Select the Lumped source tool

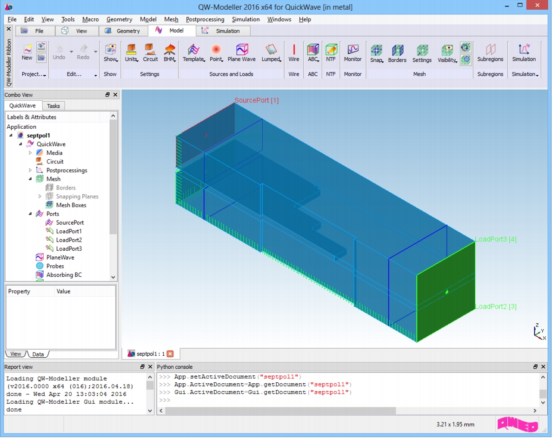pyautogui.click(x=271, y=53)
